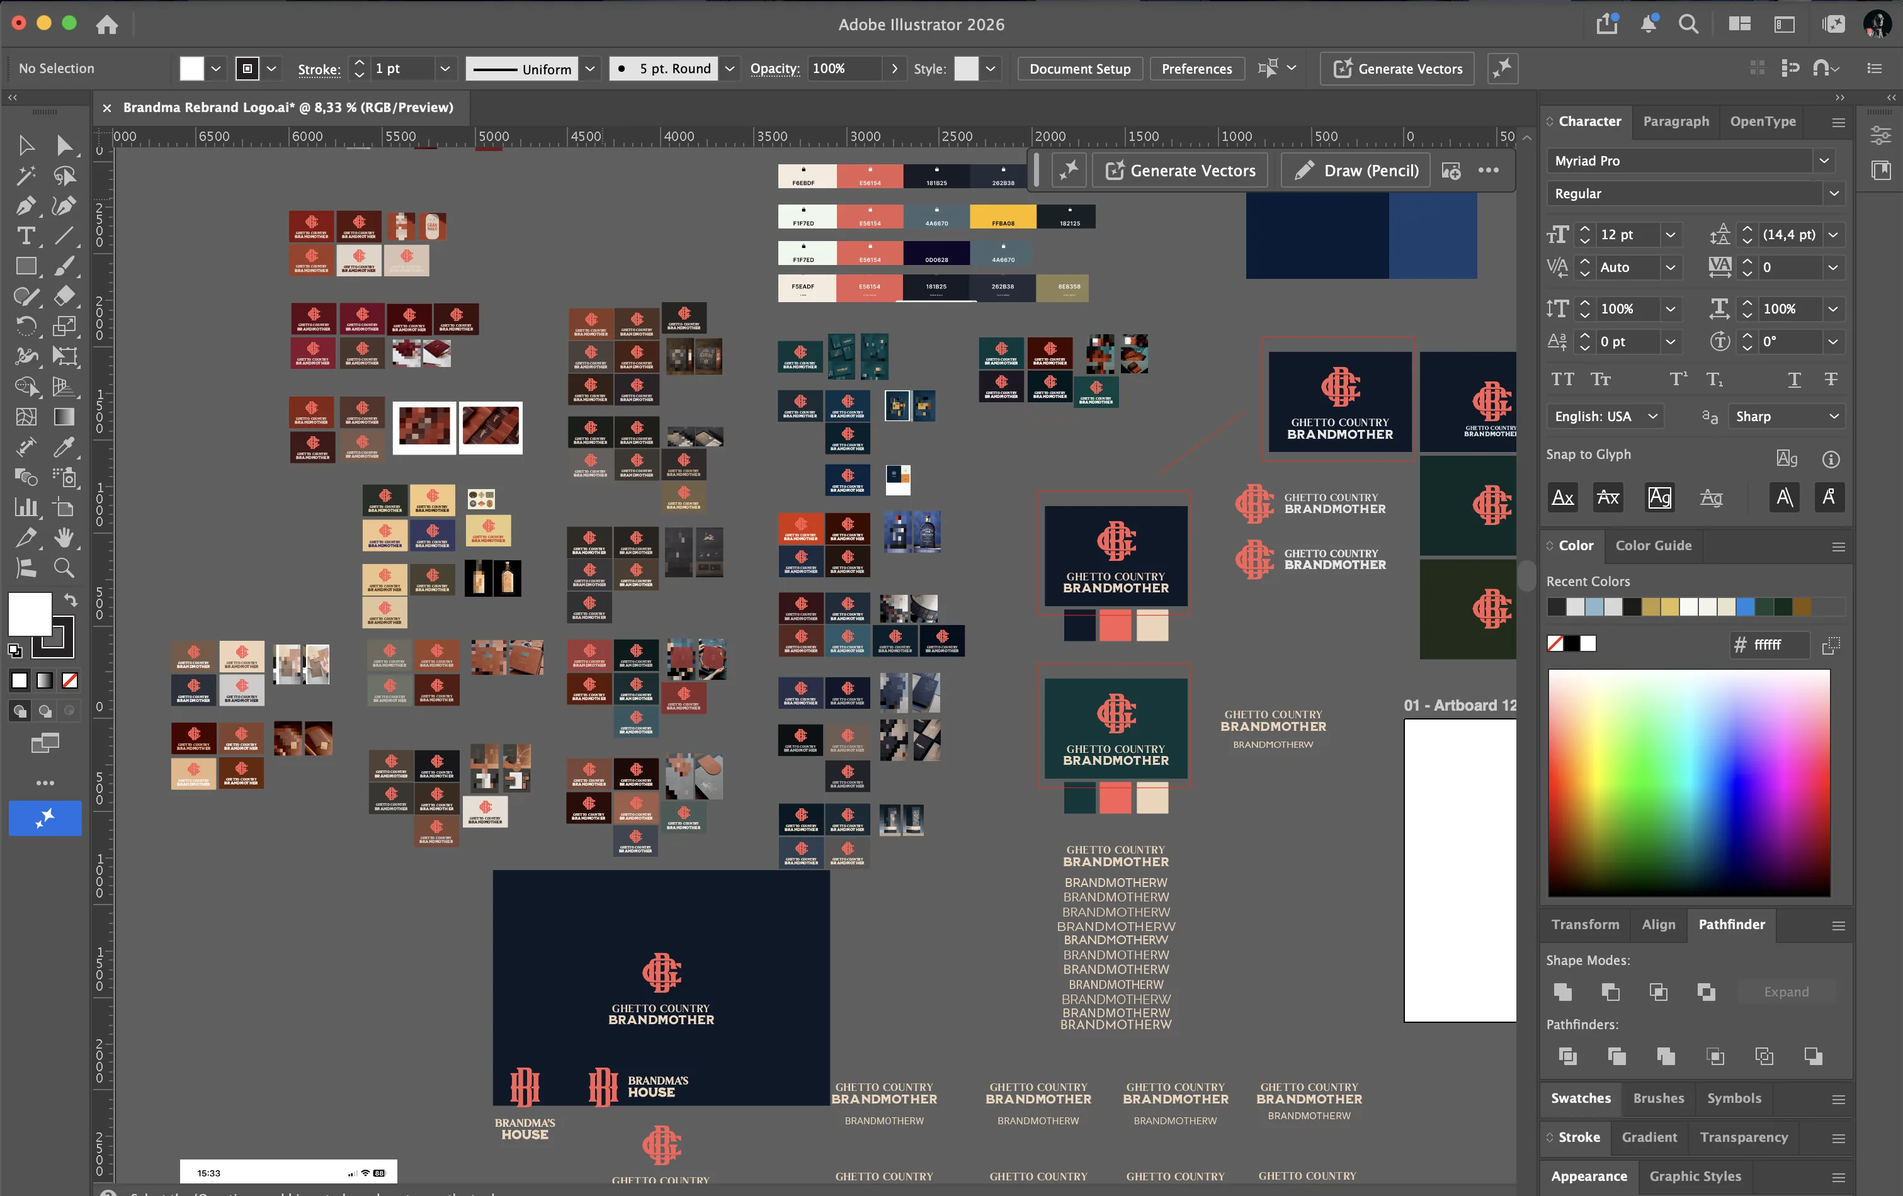Select the Type tool

coord(26,236)
